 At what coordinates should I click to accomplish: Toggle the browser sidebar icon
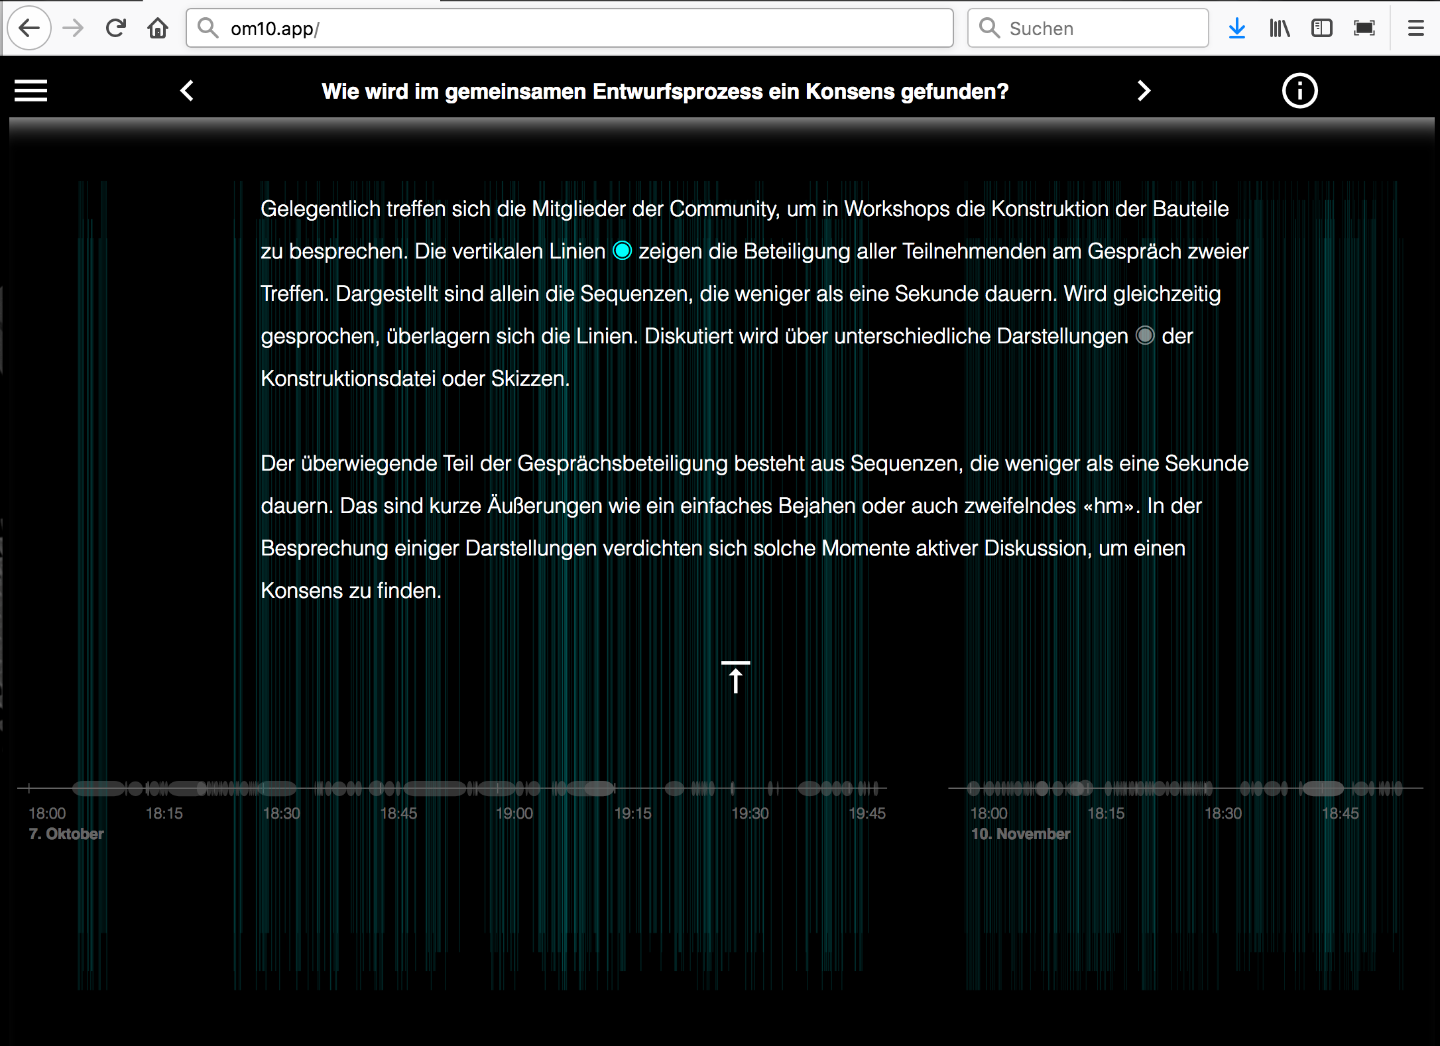1321,29
